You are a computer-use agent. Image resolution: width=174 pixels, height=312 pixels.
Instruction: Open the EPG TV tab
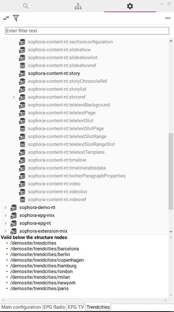(76, 307)
